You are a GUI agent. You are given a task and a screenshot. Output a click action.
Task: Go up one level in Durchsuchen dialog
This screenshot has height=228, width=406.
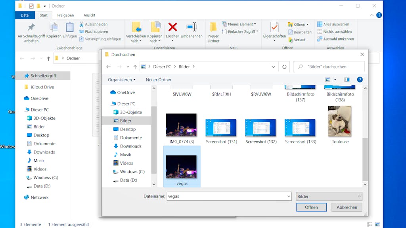(135, 67)
